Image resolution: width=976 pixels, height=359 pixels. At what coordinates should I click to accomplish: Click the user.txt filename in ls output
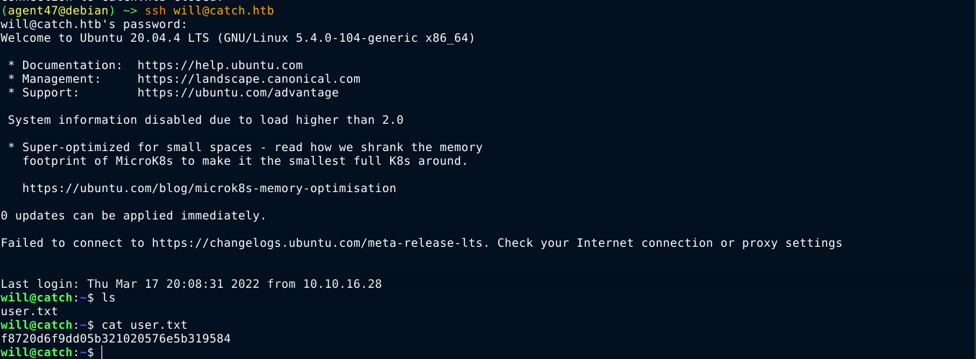tap(29, 311)
